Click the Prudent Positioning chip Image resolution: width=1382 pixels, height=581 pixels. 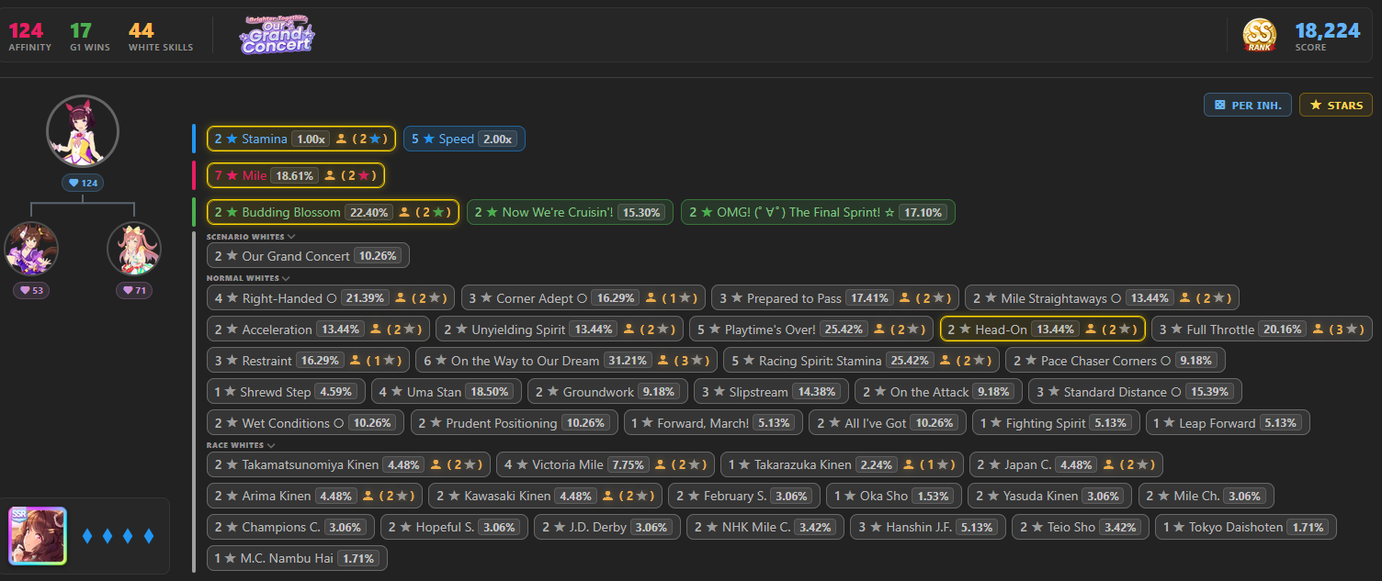click(x=513, y=423)
